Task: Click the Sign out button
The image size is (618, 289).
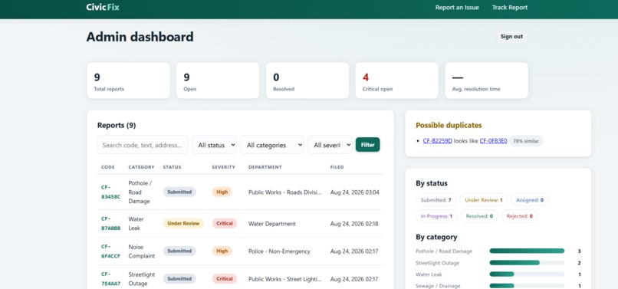Action: 511,36
